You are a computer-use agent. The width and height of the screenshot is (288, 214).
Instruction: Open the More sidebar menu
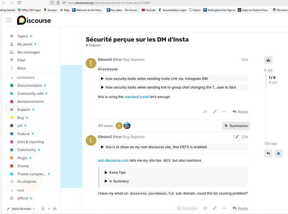tap(21, 68)
